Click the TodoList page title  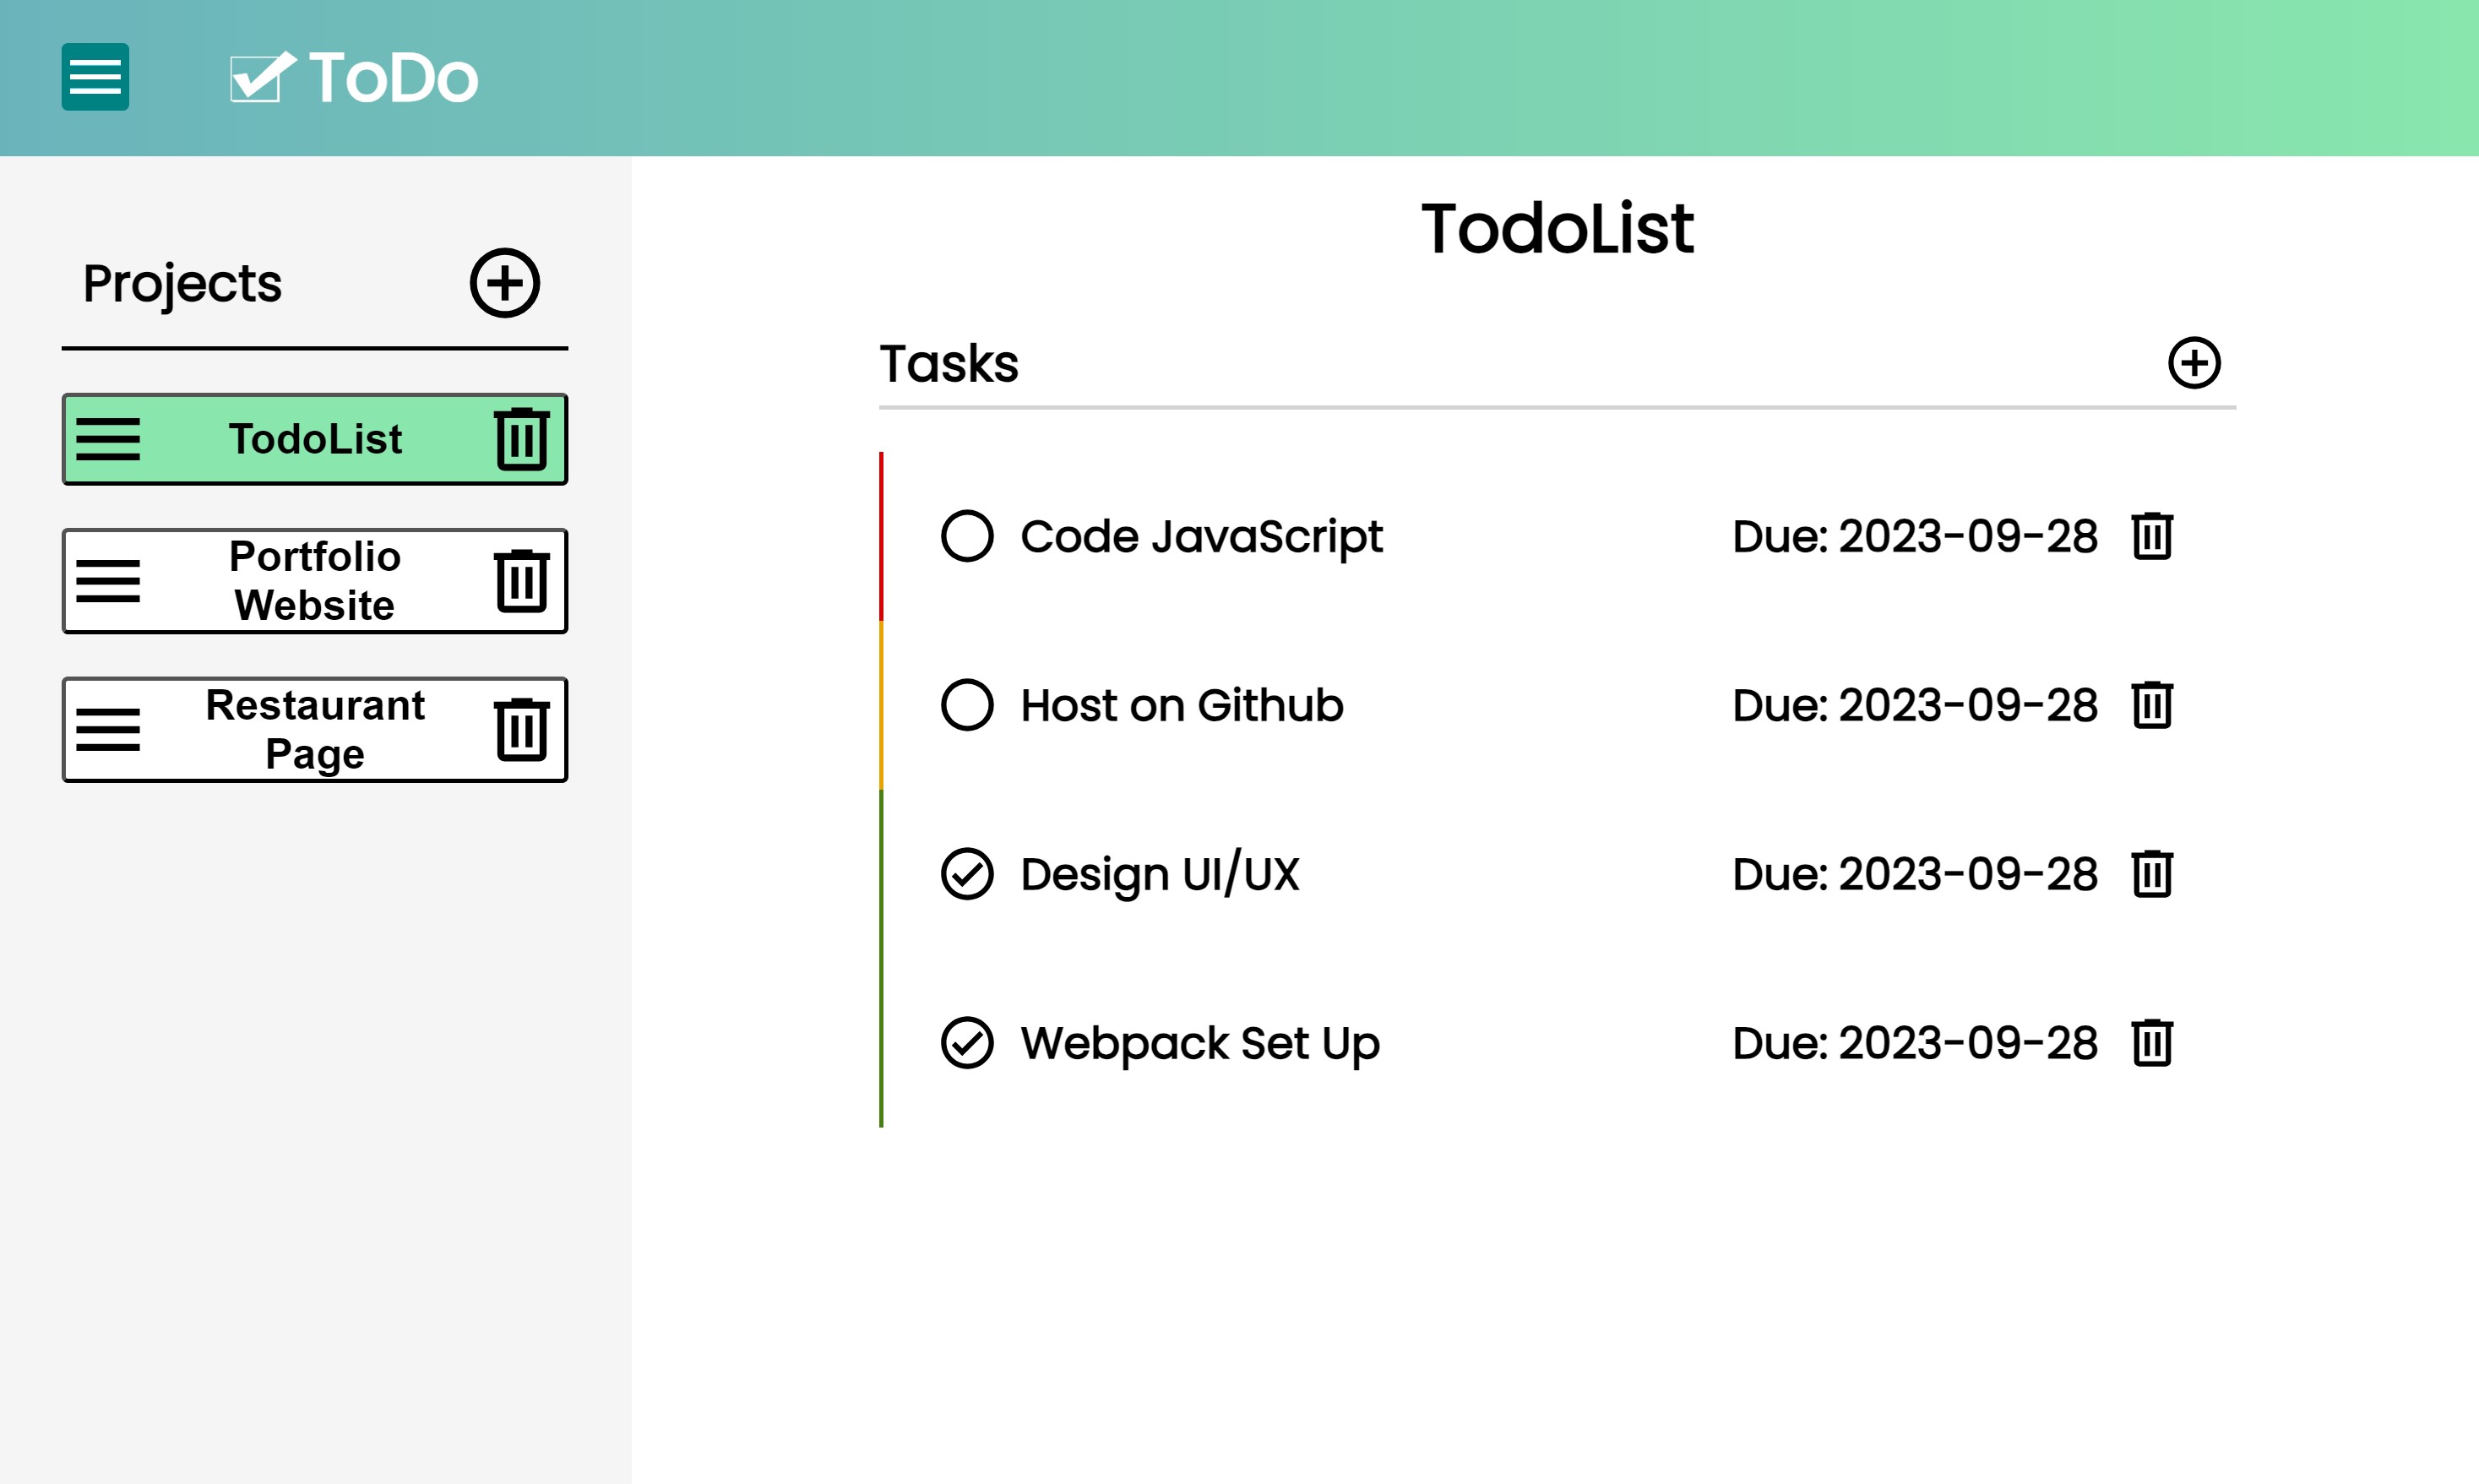pos(1557,228)
